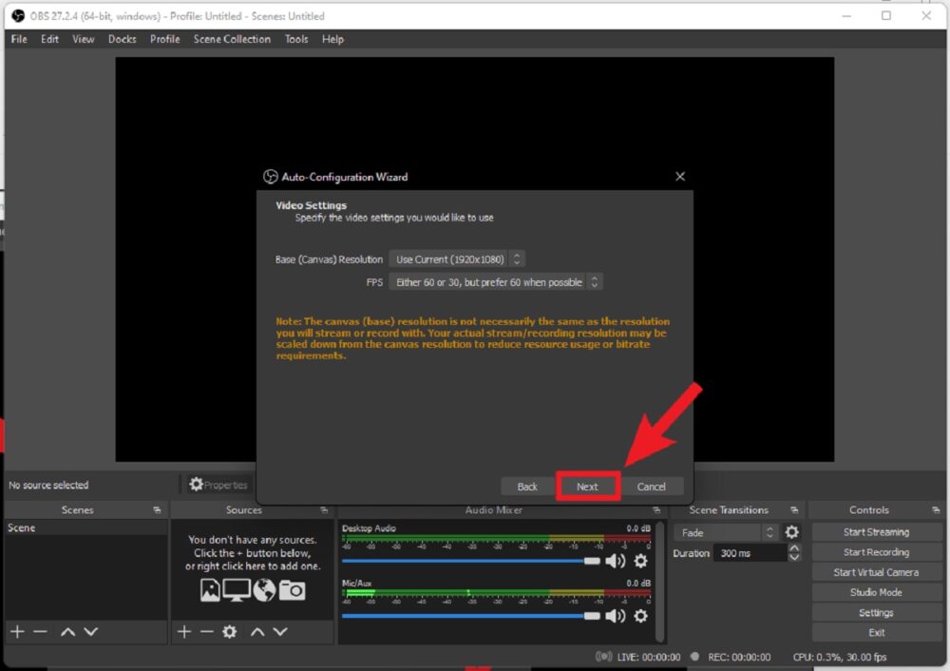Add a new scene with the plus icon
Screen dimensions: 950x671
16,631
